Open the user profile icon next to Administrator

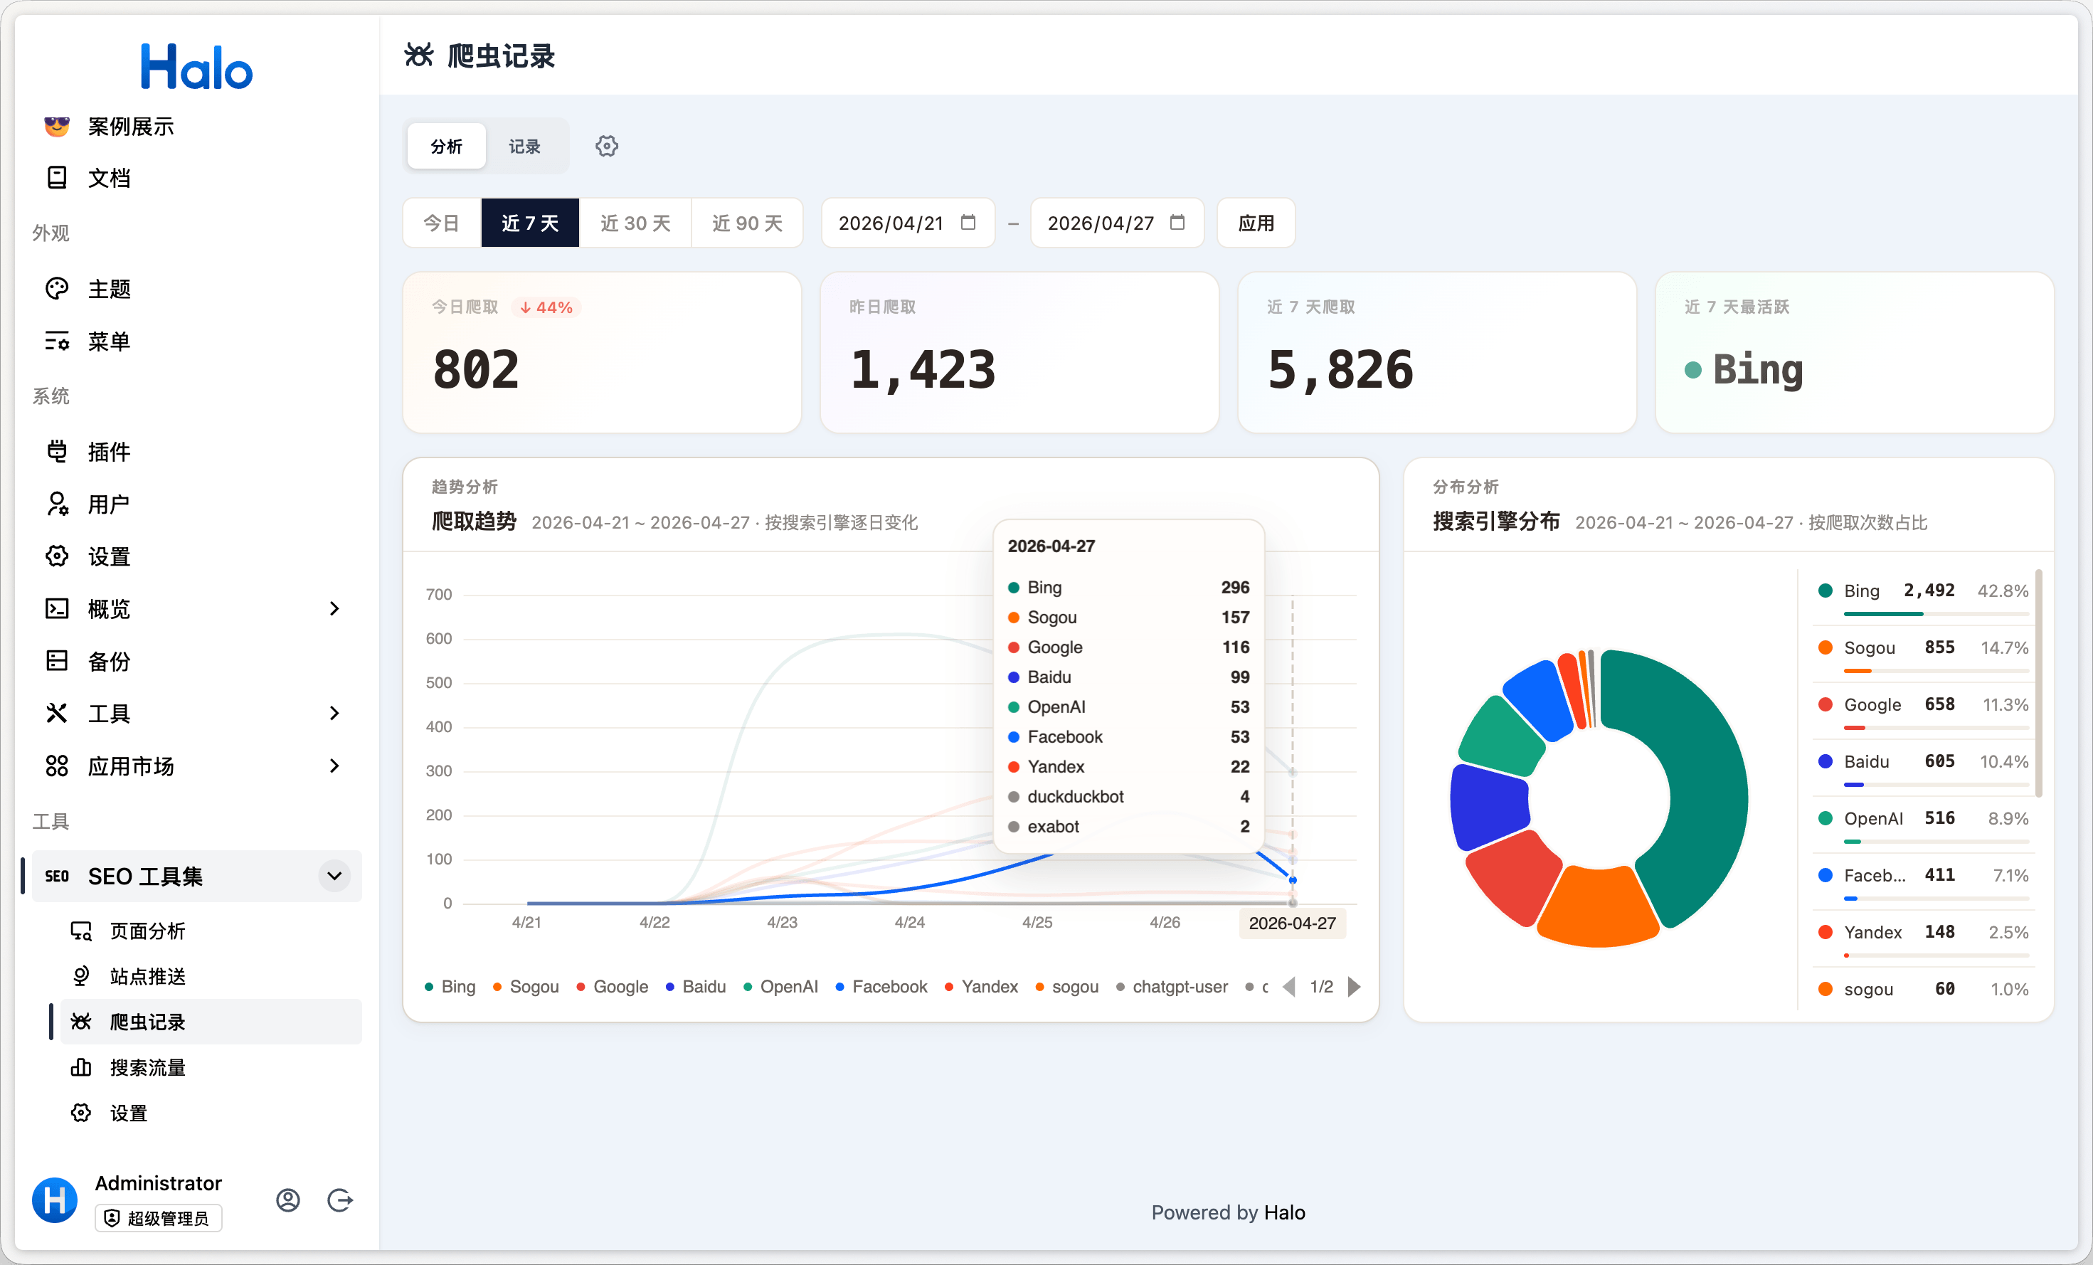pyautogui.click(x=288, y=1200)
